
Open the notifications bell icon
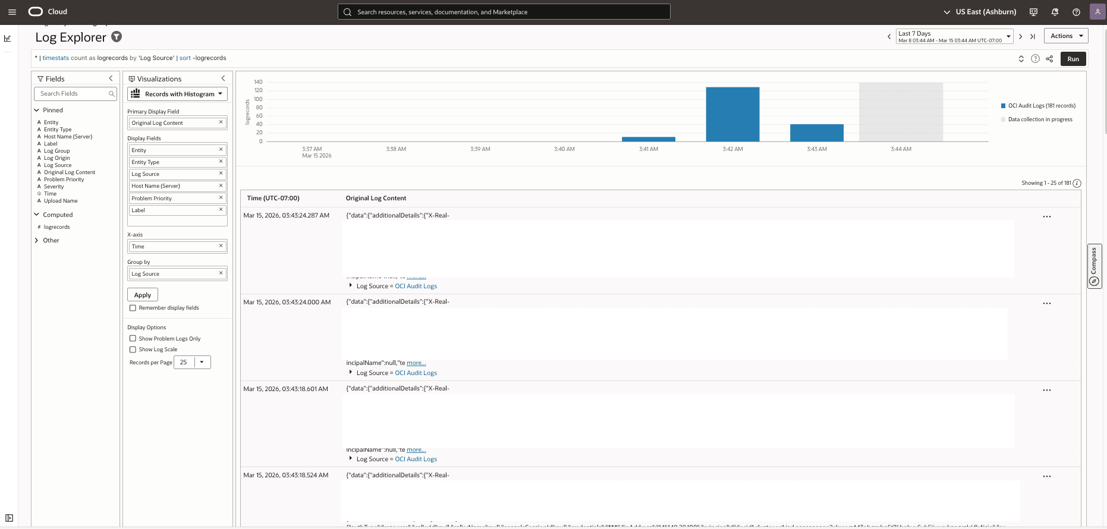(1055, 12)
